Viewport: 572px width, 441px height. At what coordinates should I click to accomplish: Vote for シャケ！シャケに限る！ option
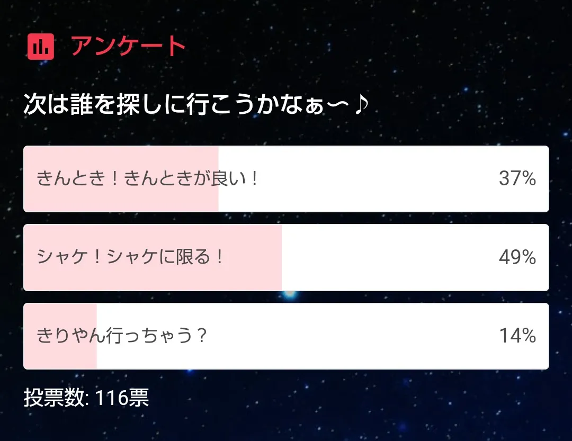(131, 258)
